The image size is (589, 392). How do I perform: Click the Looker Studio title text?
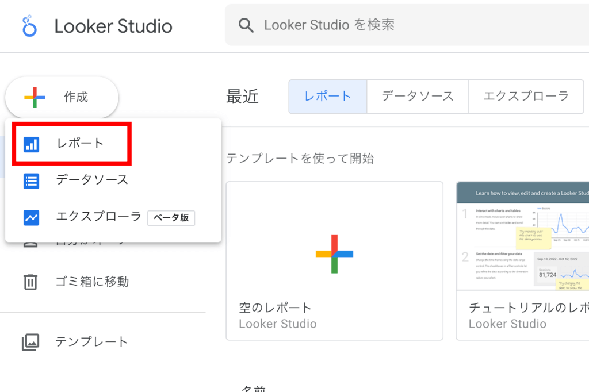[x=113, y=26]
